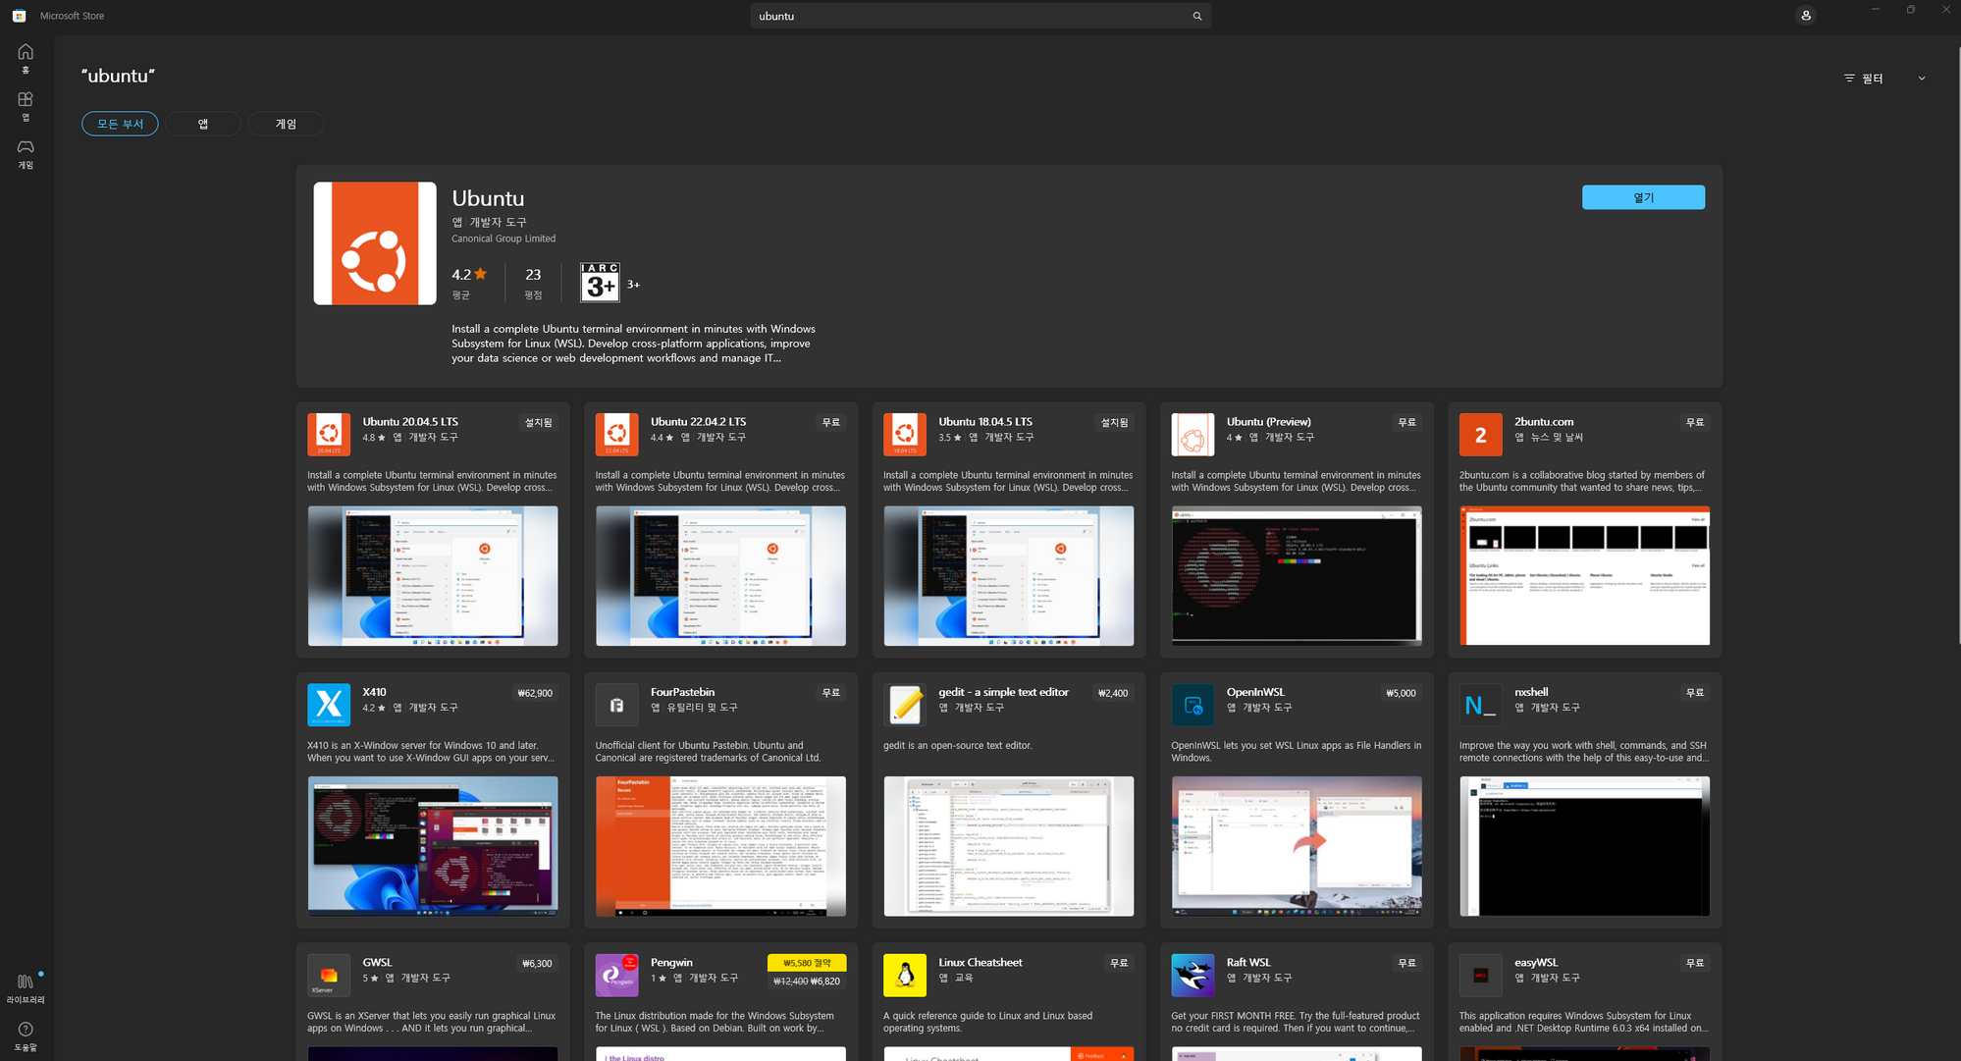Click the search magnifier icon
Screen dimensions: 1961x1061
click(x=1196, y=16)
